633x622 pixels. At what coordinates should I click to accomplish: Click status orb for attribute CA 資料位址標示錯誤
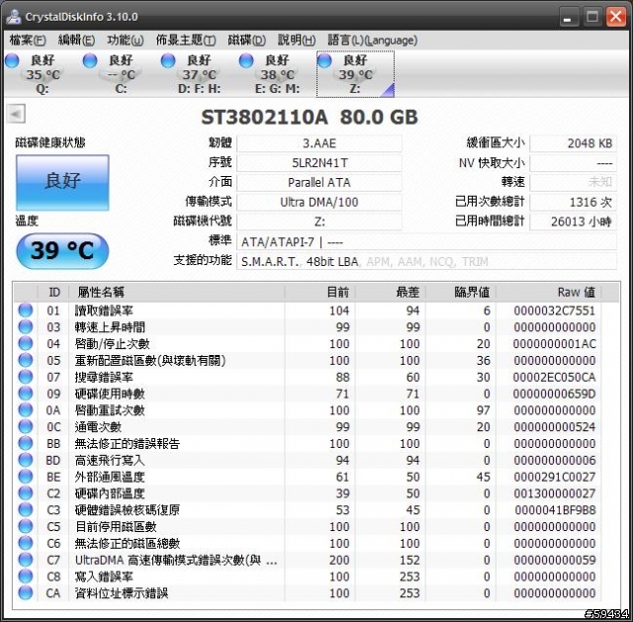click(x=26, y=593)
